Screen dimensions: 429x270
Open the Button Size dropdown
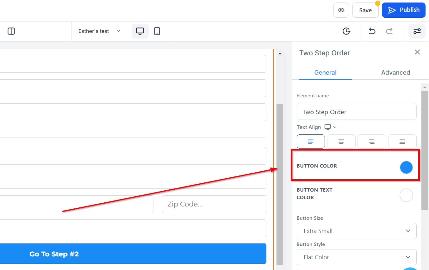coord(357,231)
